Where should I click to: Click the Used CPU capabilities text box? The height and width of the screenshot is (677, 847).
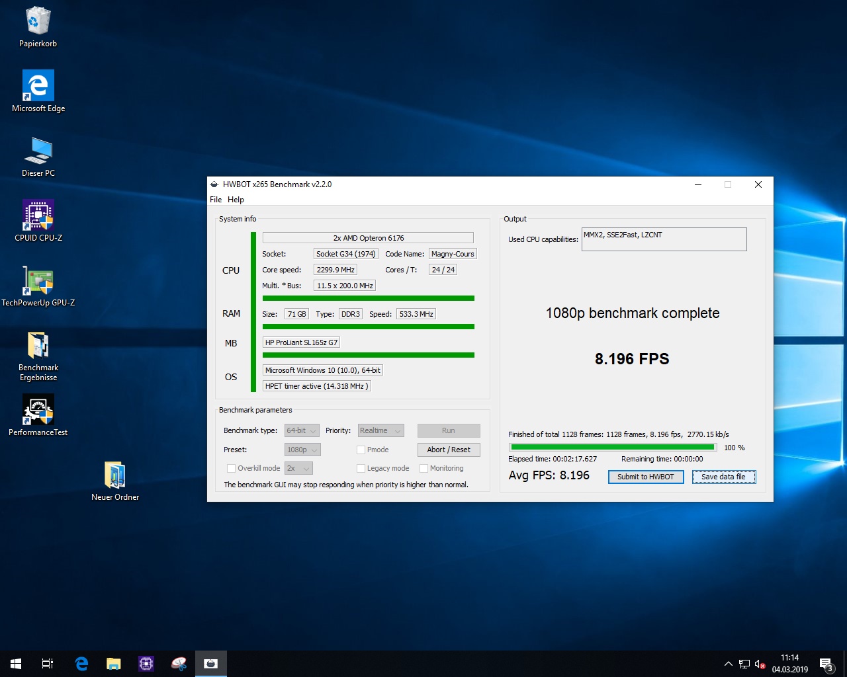pos(664,239)
